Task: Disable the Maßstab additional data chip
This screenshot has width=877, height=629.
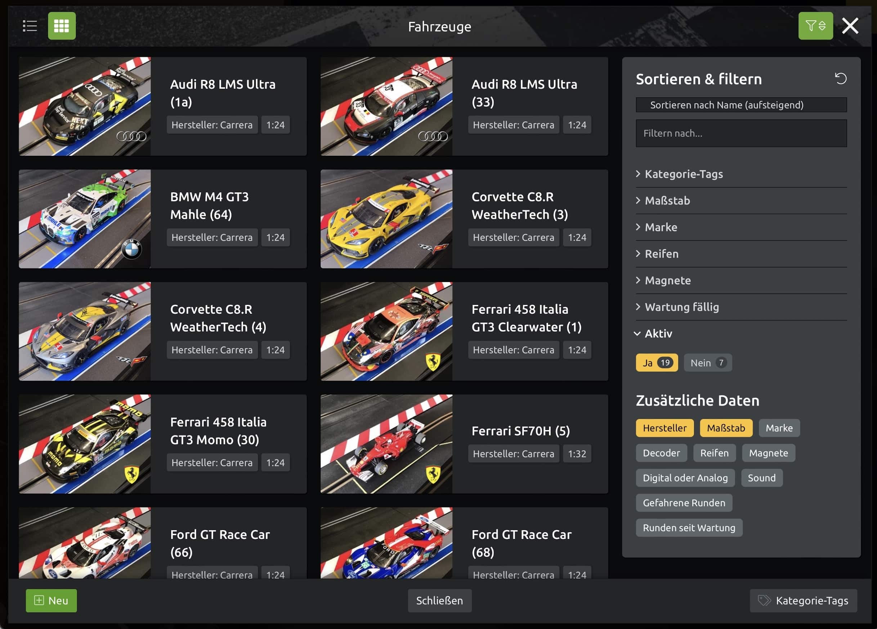Action: pyautogui.click(x=726, y=428)
